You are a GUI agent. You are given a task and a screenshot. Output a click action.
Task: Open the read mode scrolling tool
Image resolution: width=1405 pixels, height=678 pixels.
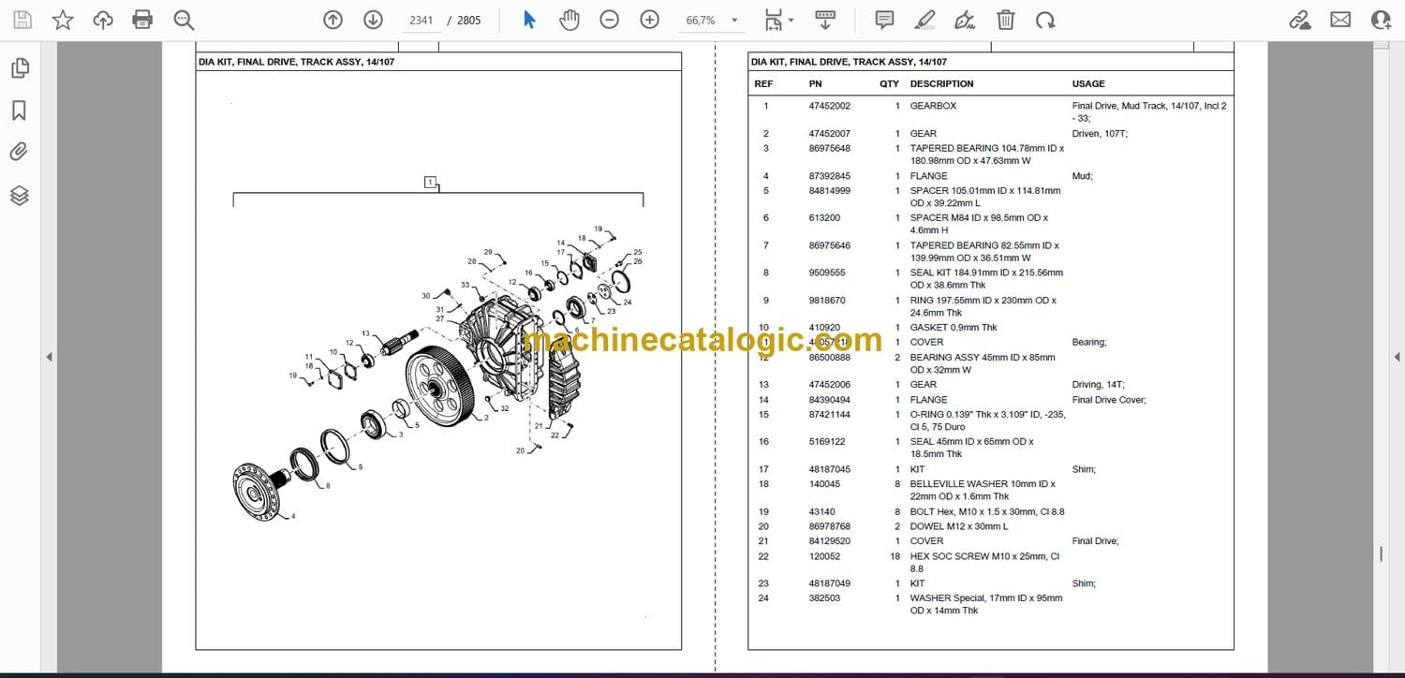824,20
